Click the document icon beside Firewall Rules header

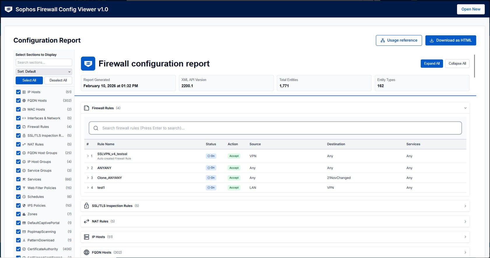87,108
